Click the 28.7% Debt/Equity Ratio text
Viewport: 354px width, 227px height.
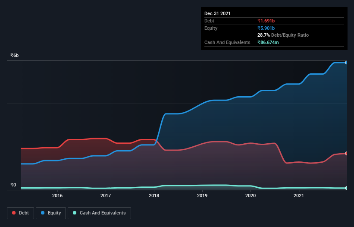[283, 35]
